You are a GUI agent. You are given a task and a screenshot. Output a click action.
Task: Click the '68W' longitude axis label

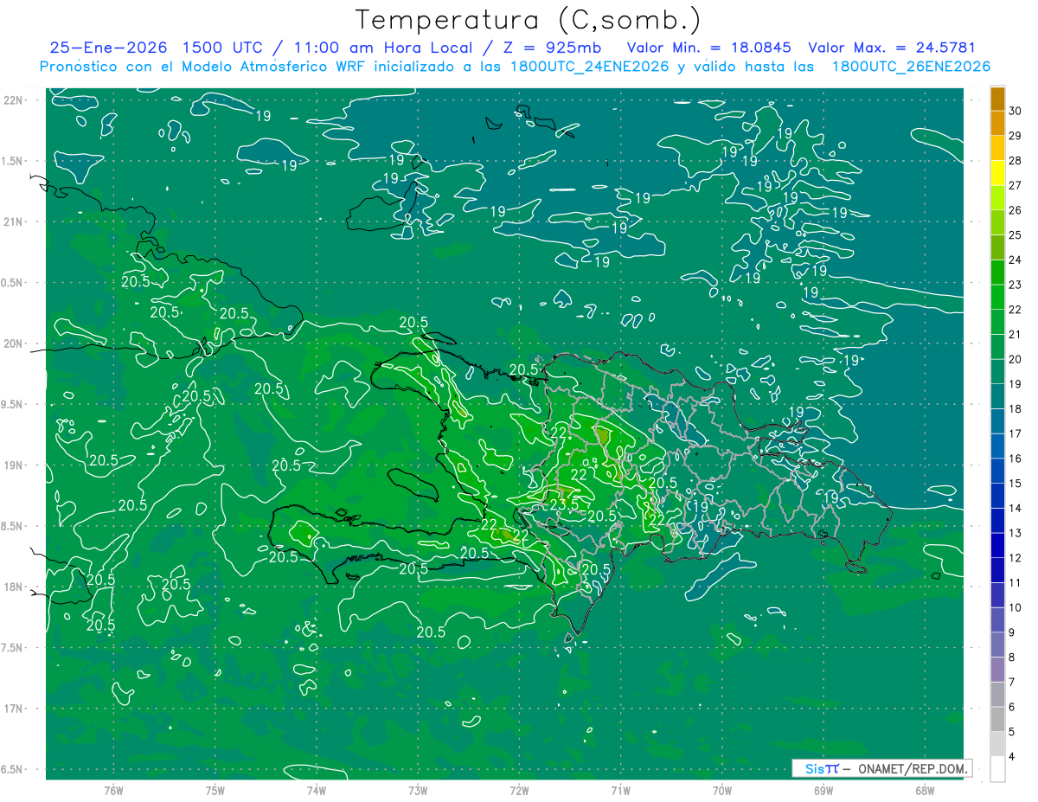pos(925,790)
